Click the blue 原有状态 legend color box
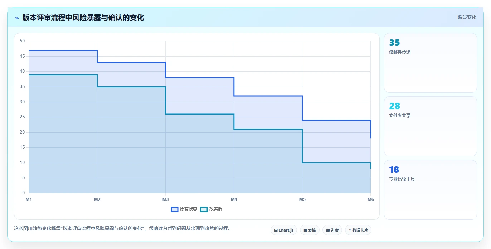The width and height of the screenshot is (491, 249). pyautogui.click(x=175, y=209)
